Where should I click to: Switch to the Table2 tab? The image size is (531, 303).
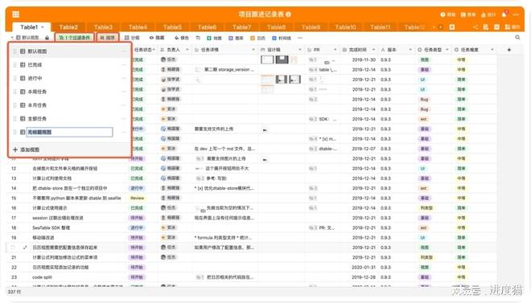[68, 27]
